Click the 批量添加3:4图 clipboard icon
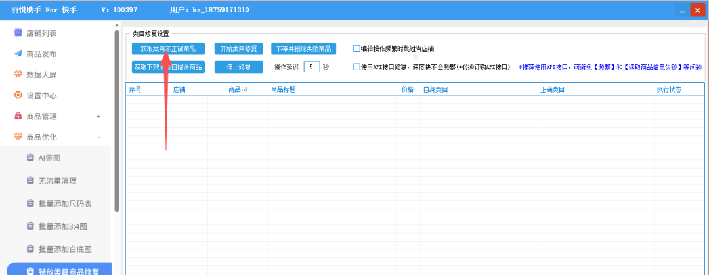709x275 pixels. pos(30,226)
